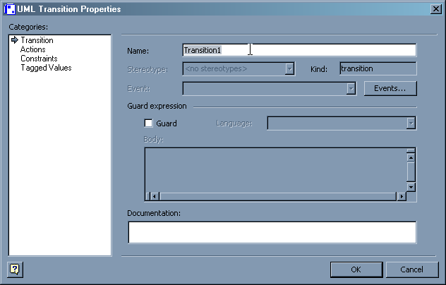Viewport: 446px width, 285px height.
Task: Click the UML dialog title bar icon
Action: pyautogui.click(x=10, y=9)
